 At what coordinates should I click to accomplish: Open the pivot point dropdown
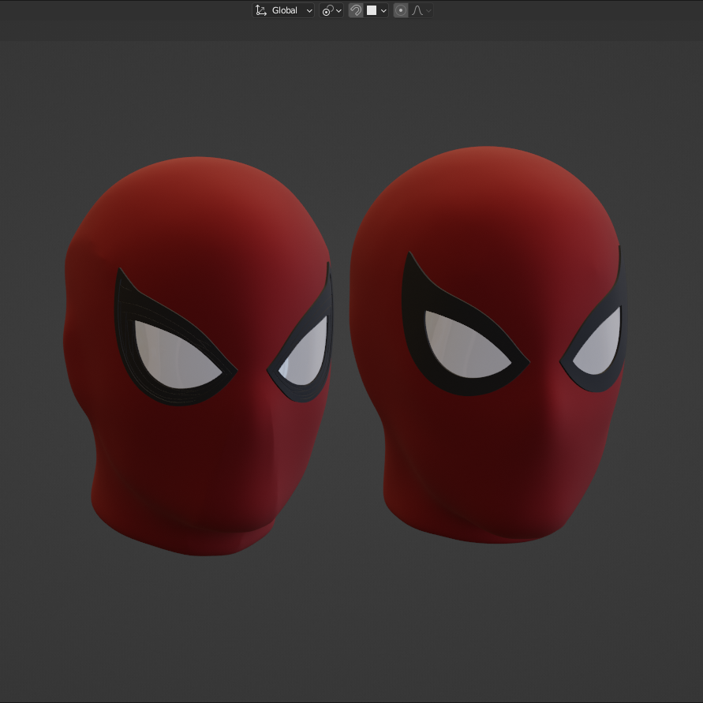pos(331,10)
